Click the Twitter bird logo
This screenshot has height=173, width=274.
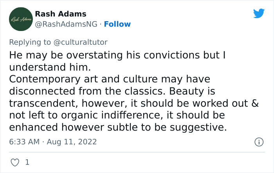click(259, 13)
